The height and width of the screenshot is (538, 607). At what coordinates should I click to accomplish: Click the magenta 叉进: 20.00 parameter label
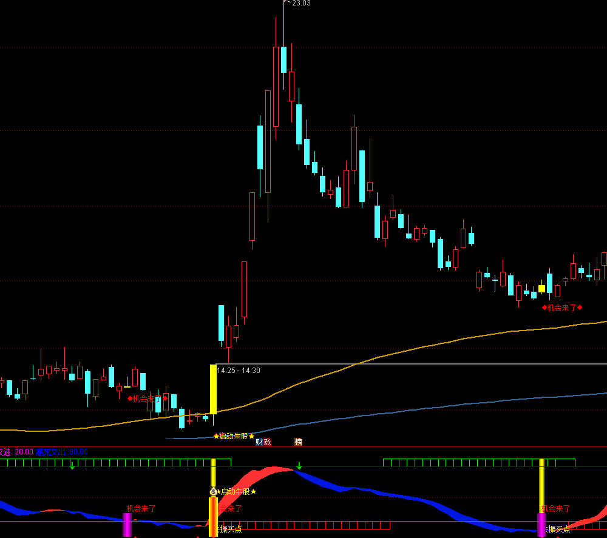[16, 452]
